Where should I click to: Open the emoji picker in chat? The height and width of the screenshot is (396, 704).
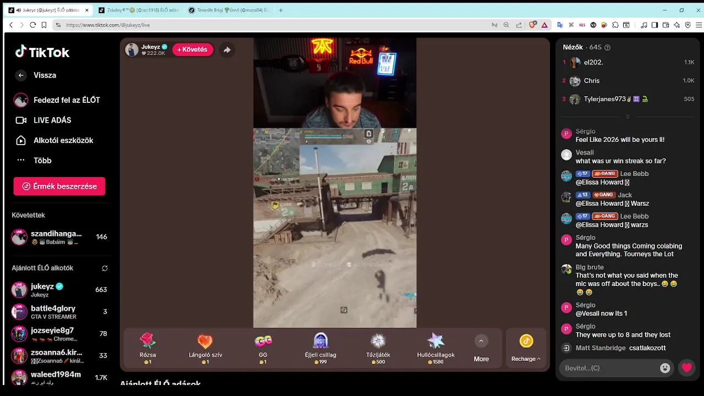coord(665,368)
